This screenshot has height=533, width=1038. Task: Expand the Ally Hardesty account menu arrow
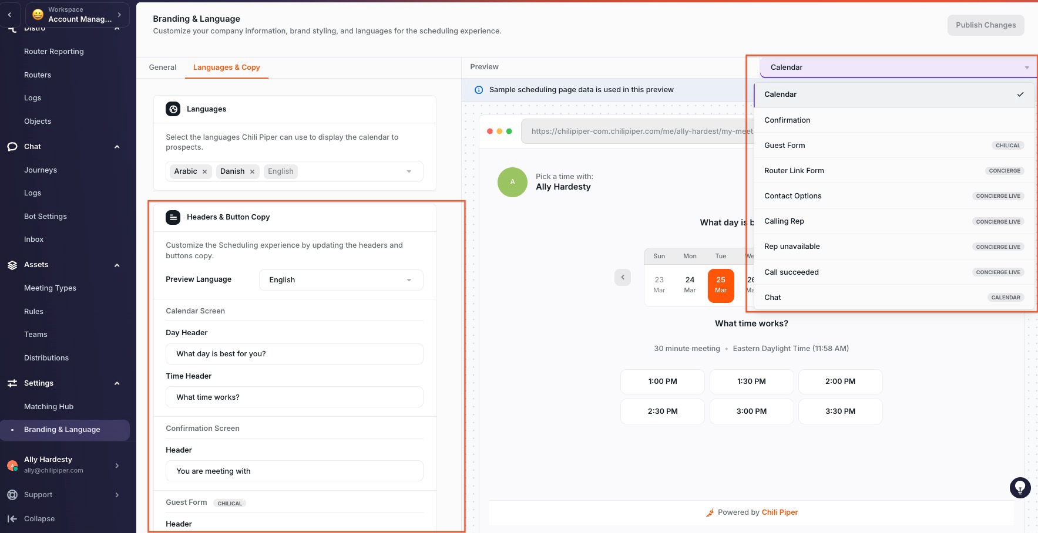click(117, 465)
